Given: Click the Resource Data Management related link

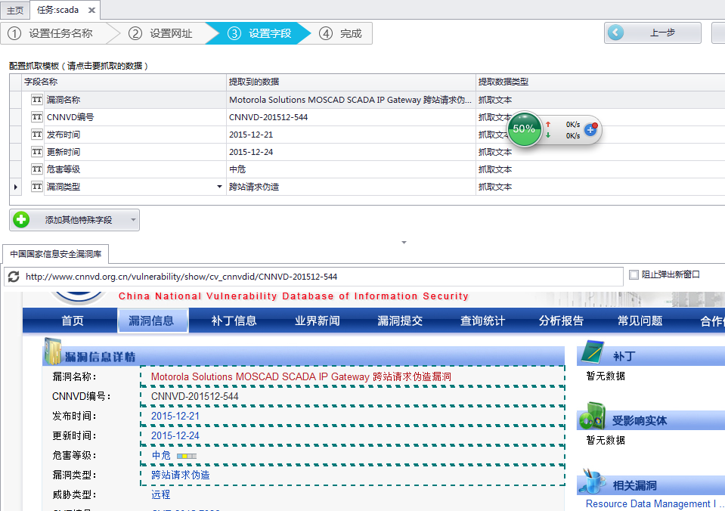Looking at the screenshot, I should pos(655,503).
